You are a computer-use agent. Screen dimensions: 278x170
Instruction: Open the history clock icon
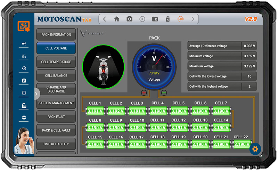(x=24, y=68)
